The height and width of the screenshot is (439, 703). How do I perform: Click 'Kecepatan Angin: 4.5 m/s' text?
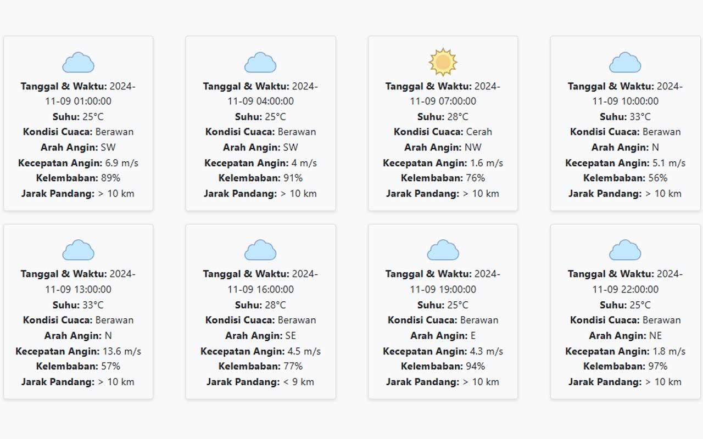pos(260,351)
